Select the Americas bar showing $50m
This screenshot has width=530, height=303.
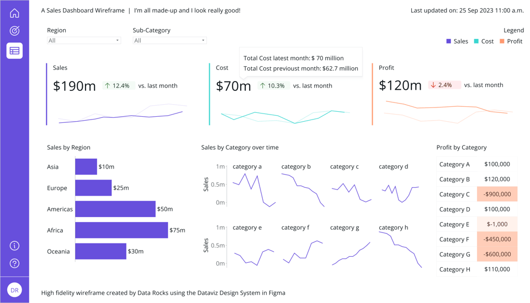point(115,209)
